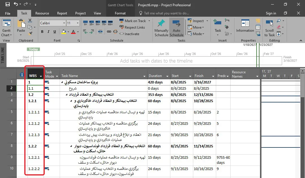Switch to the Format tab
The image size is (305, 178).
120,13
